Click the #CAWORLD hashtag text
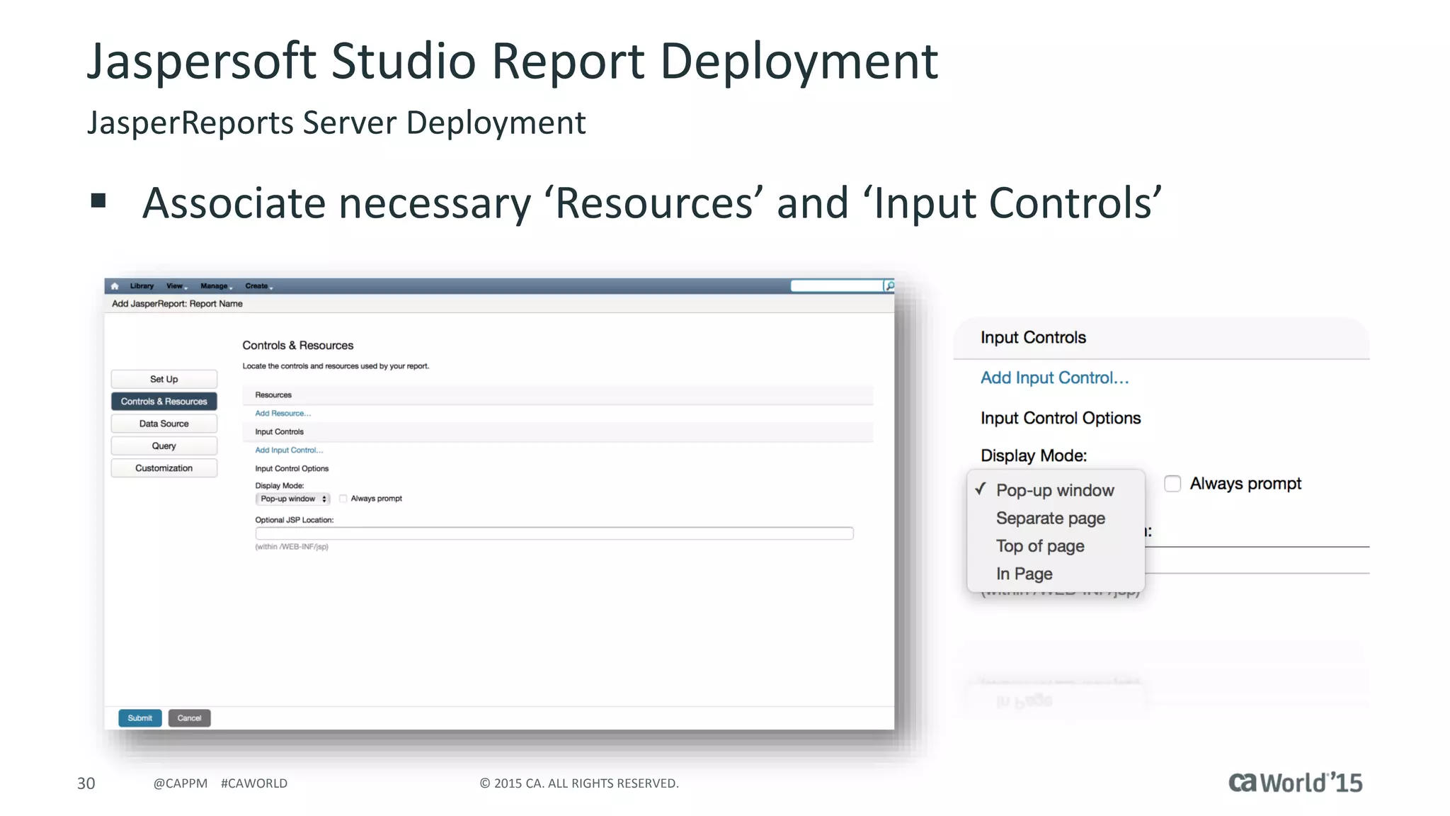 (x=254, y=783)
